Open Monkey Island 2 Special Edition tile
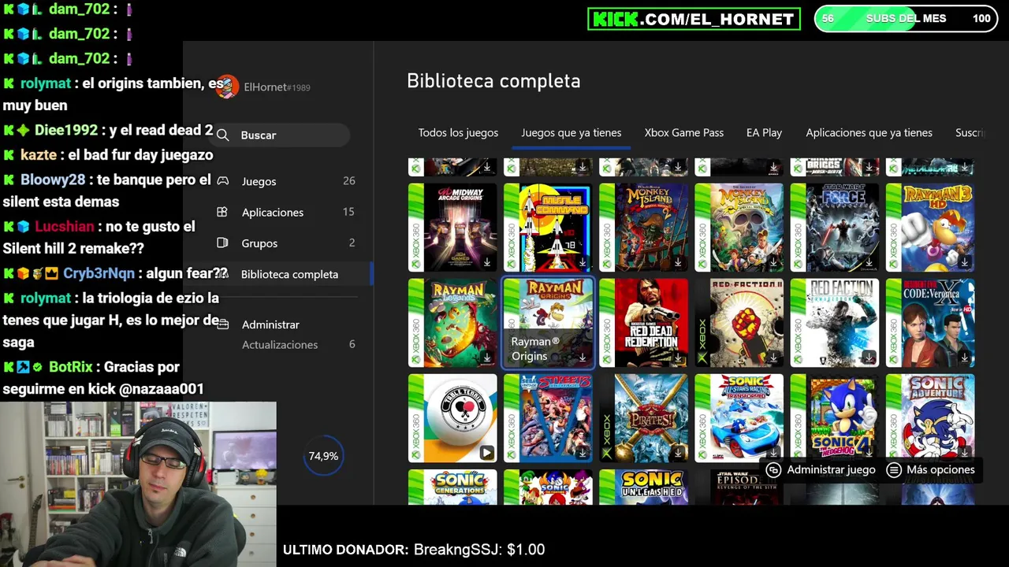 click(643, 227)
